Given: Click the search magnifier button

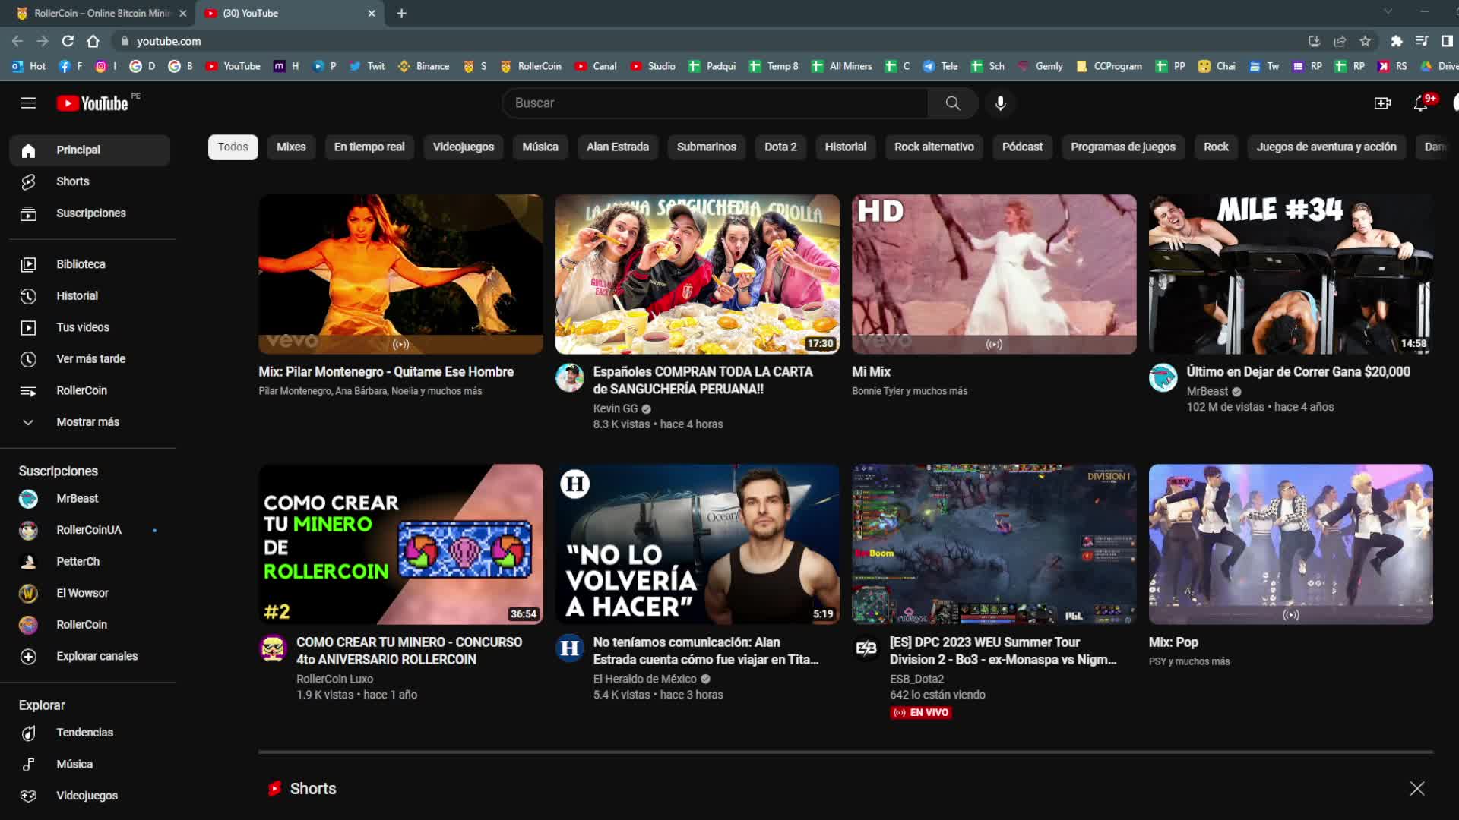Looking at the screenshot, I should click(x=952, y=102).
